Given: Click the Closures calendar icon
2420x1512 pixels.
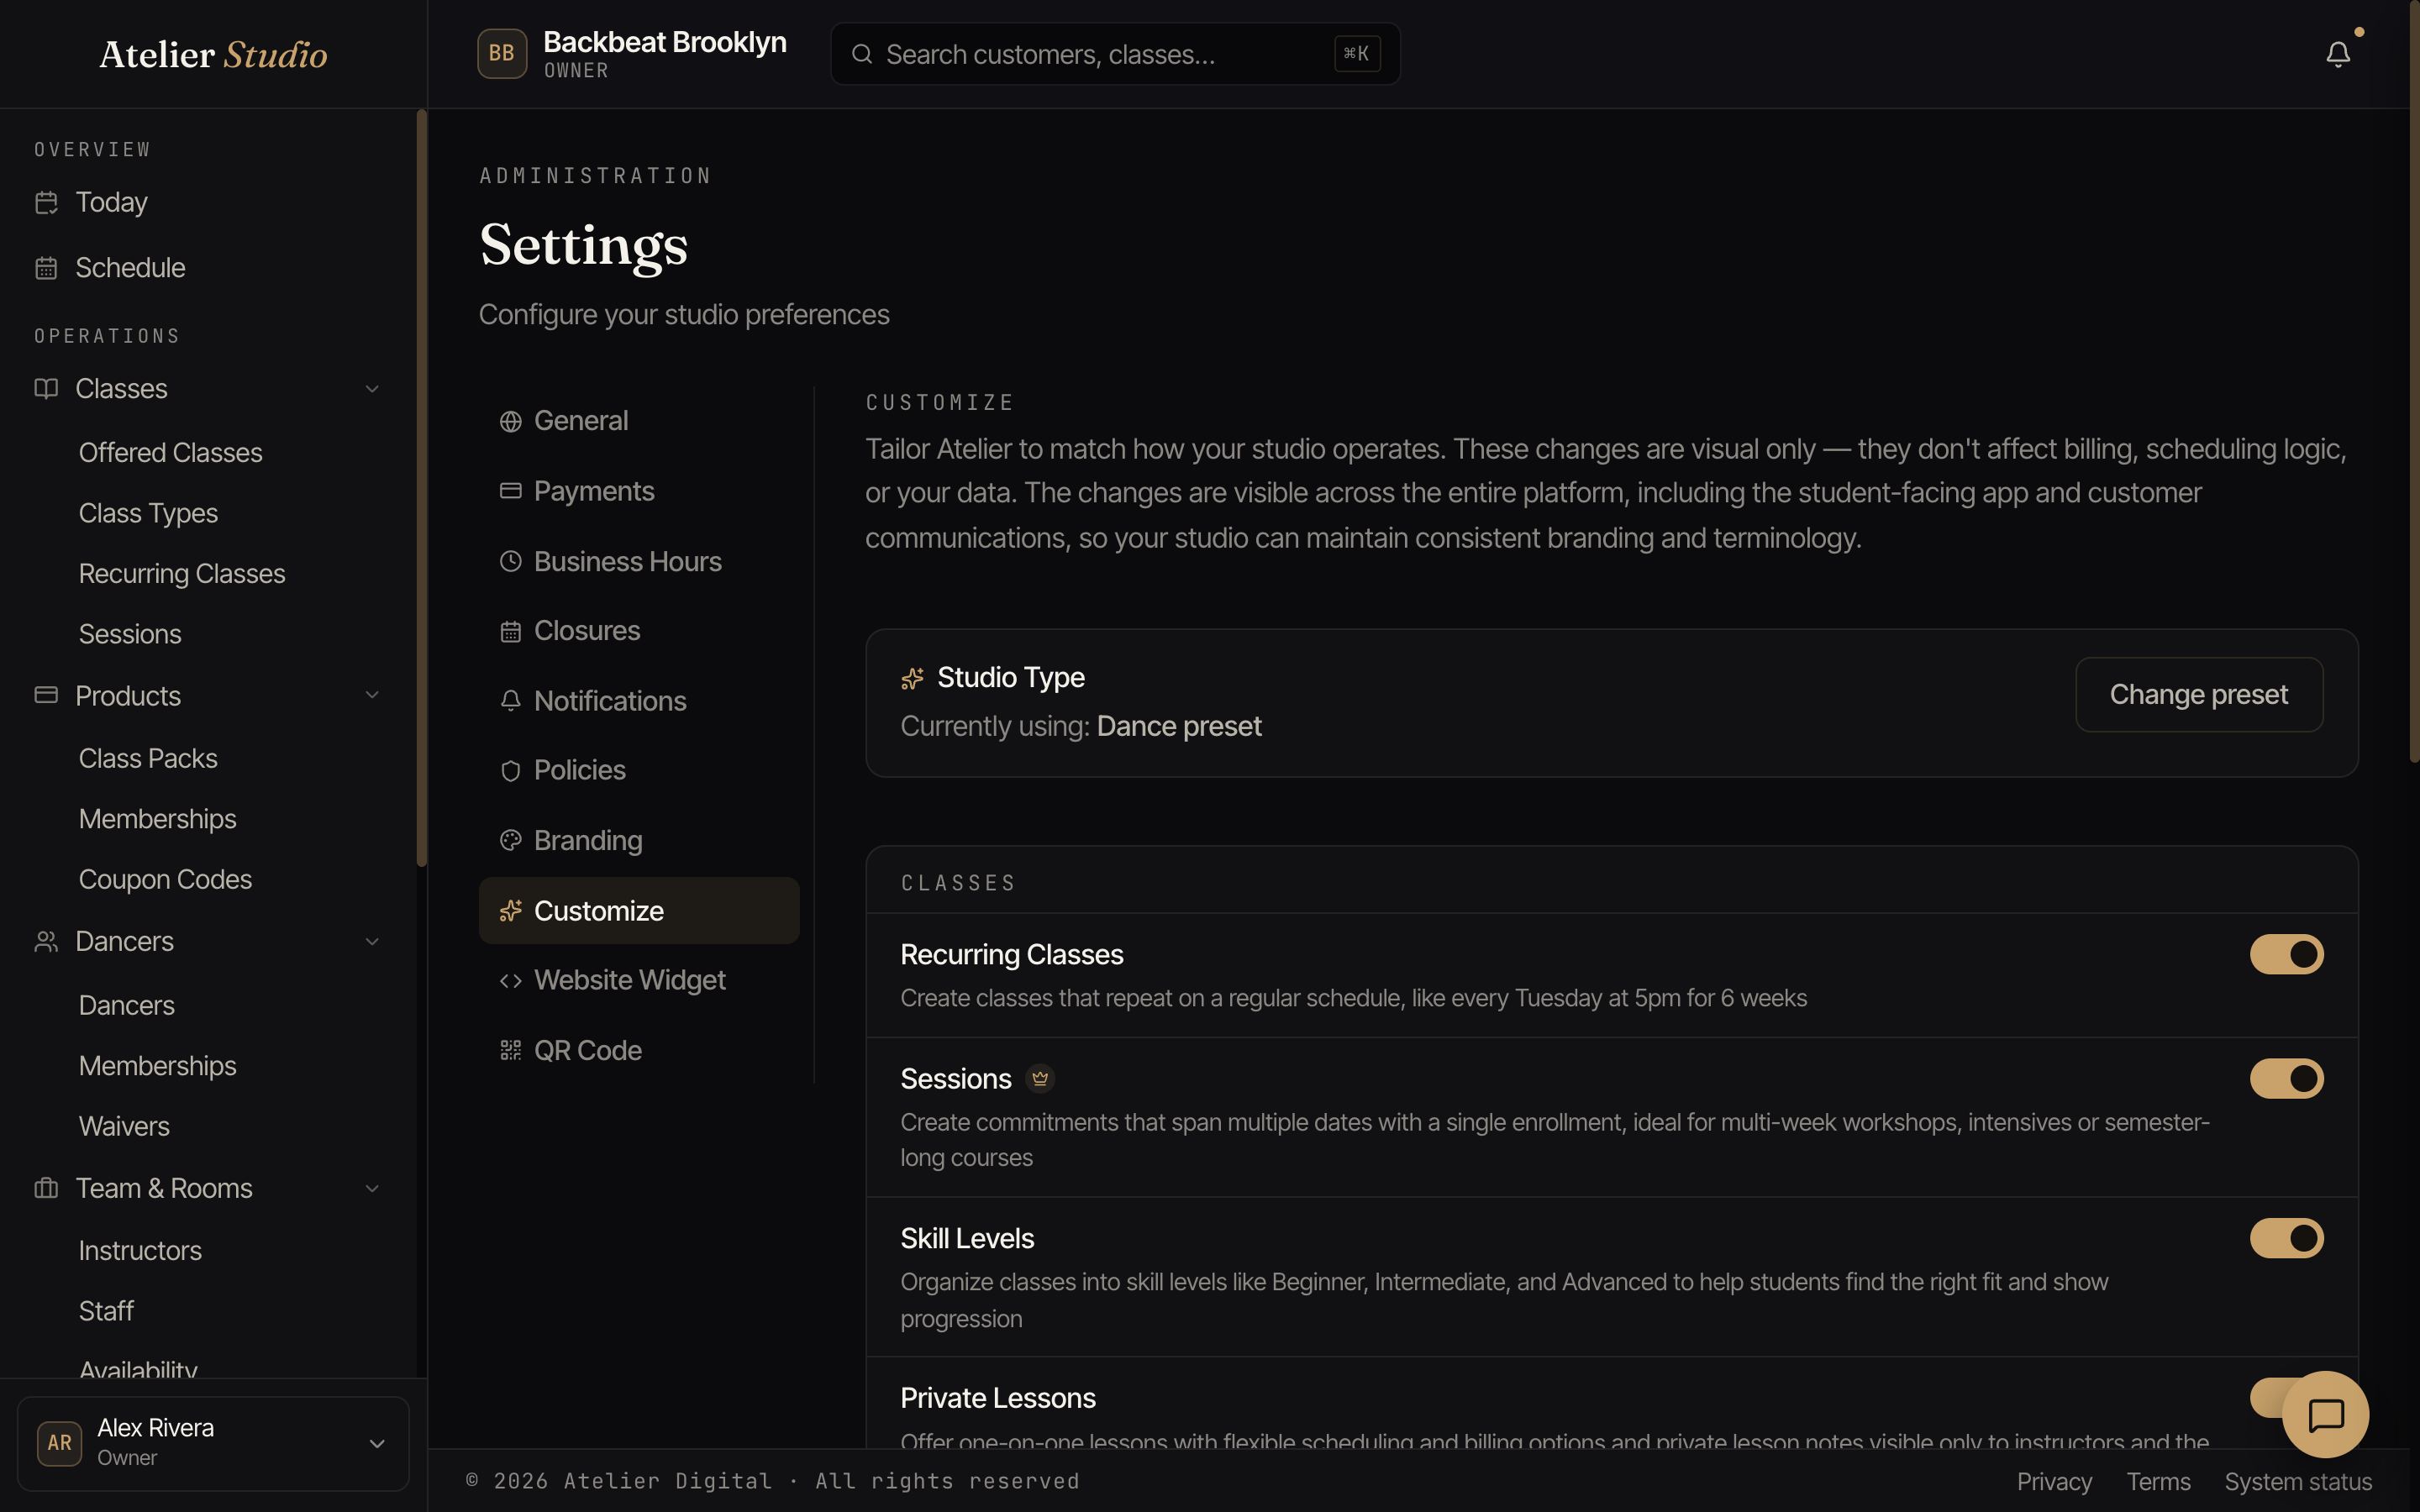Looking at the screenshot, I should click(511, 631).
